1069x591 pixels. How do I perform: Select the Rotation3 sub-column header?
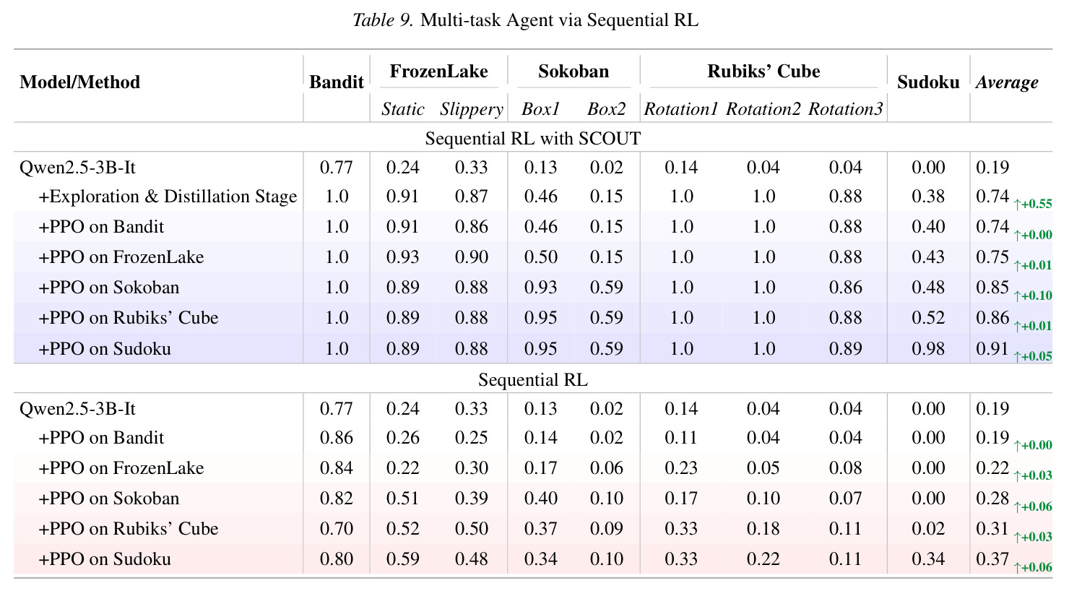tap(845, 109)
